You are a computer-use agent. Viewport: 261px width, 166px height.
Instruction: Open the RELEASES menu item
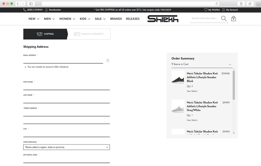(133, 19)
